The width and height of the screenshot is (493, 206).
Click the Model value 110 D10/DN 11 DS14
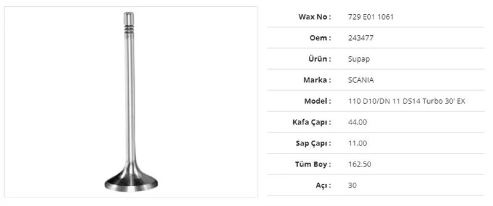(x=407, y=101)
